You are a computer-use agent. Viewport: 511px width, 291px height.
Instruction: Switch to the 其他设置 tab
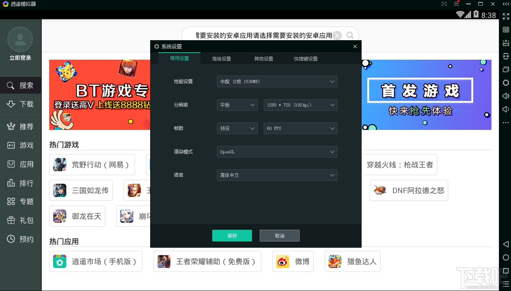[264, 59]
